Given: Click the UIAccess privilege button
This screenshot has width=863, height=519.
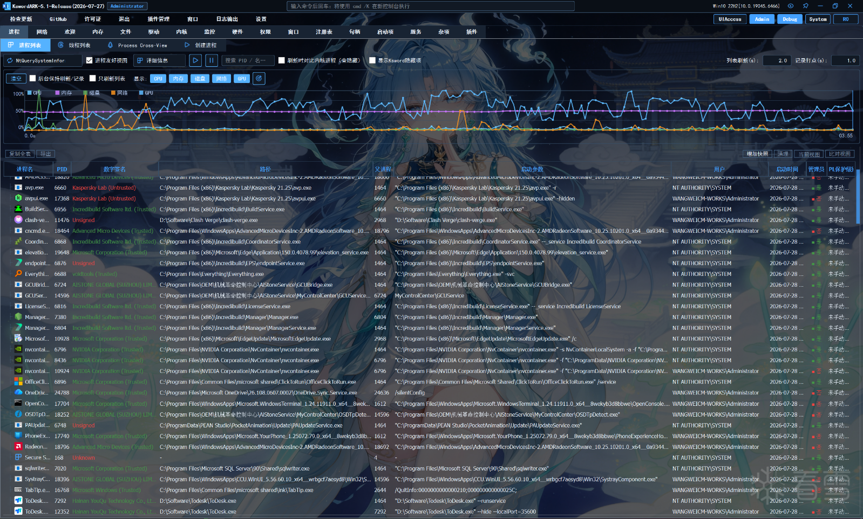Looking at the screenshot, I should coord(730,19).
